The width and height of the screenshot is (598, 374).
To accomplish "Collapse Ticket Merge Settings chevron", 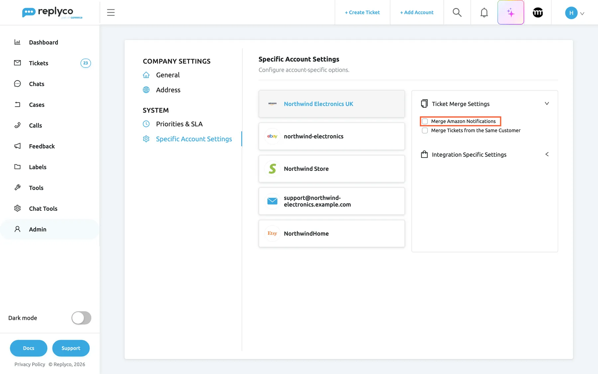I will tap(547, 103).
